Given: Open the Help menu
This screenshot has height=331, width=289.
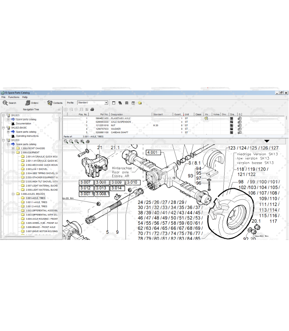Looking at the screenshot, I should pos(25,97).
